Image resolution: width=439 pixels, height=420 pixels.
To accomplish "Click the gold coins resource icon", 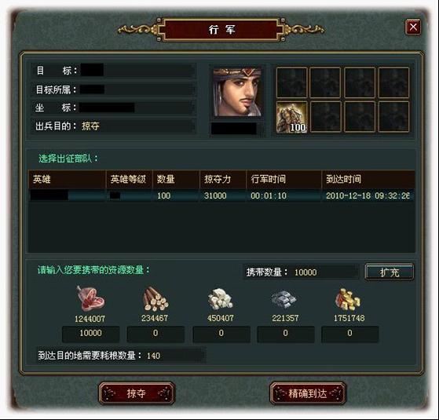I will 348,299.
